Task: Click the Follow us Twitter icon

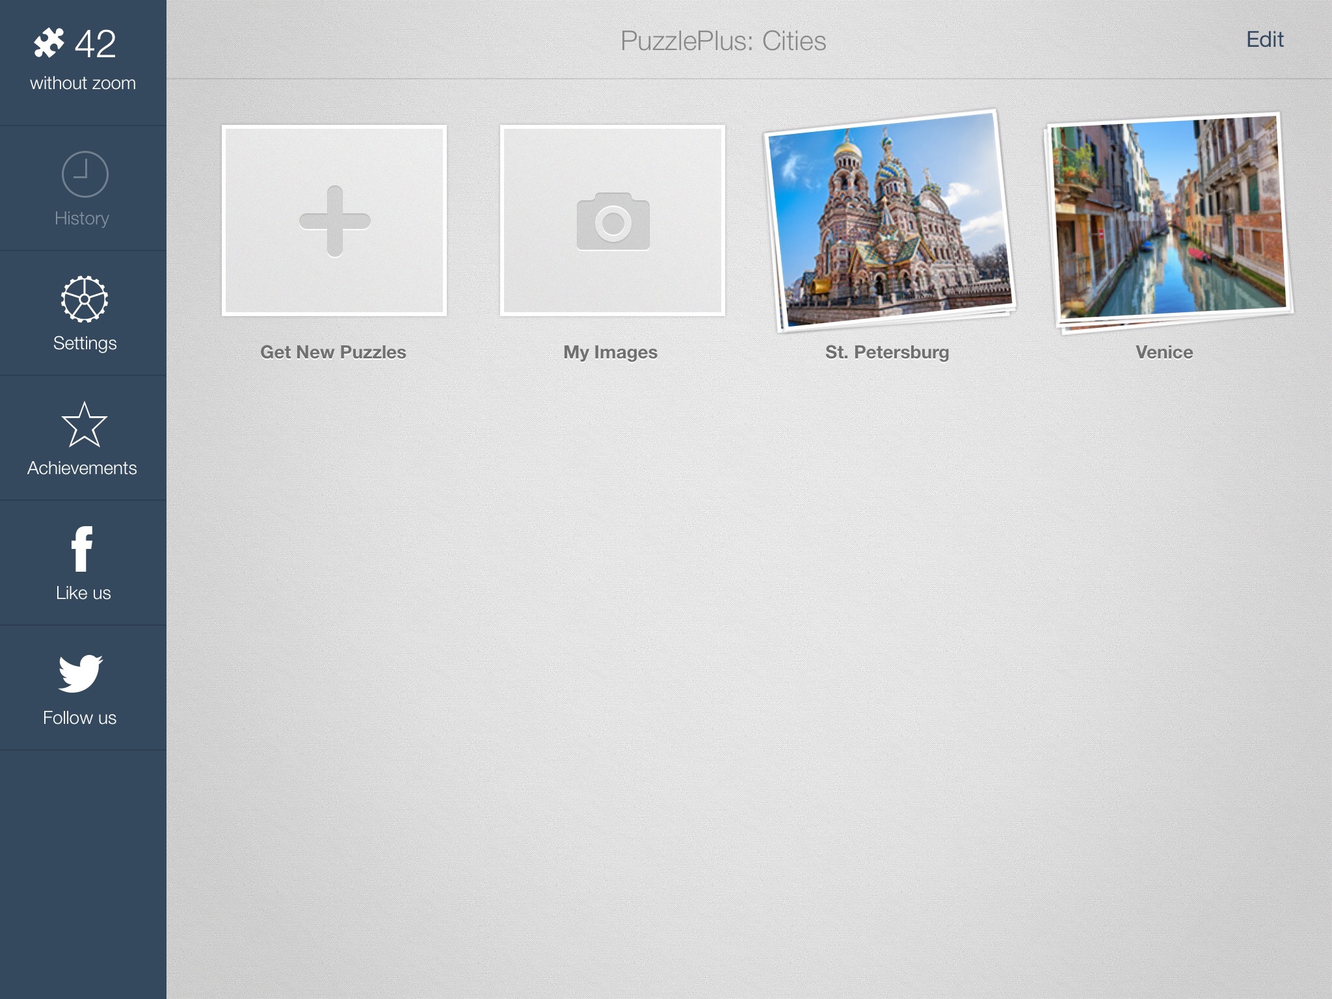Action: pyautogui.click(x=81, y=672)
